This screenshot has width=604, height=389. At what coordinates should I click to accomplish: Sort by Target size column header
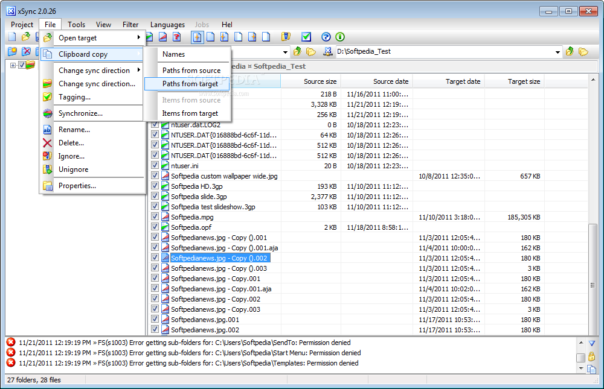[515, 81]
